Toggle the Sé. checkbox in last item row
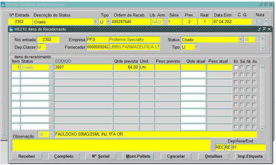 click(242, 127)
